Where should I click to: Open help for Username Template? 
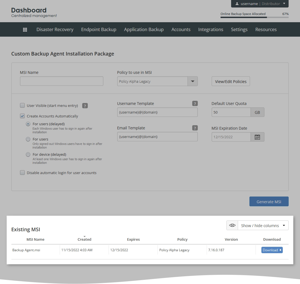[x=195, y=104]
